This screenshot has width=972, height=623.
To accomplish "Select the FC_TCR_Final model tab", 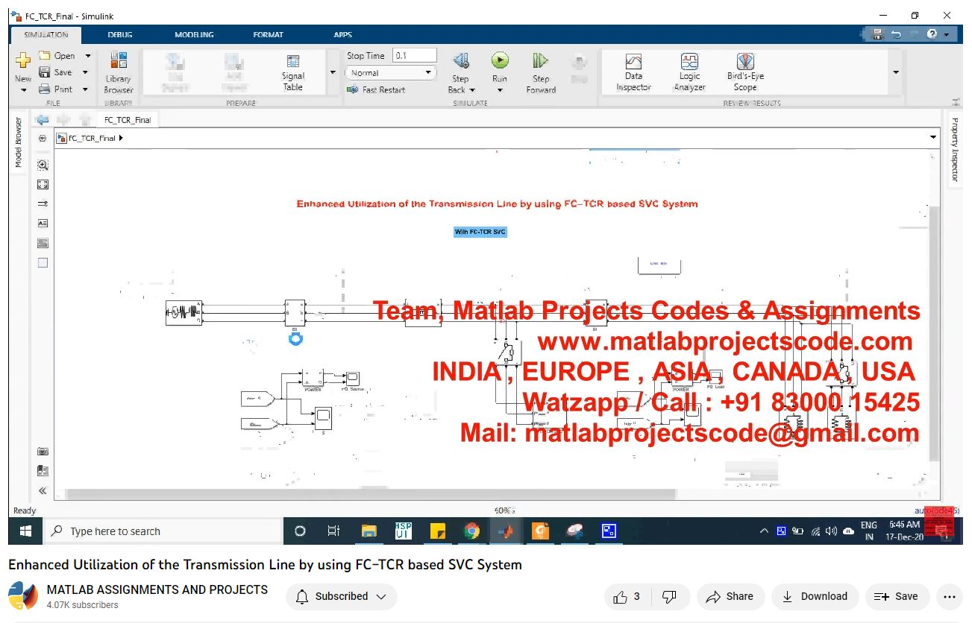I will [128, 119].
